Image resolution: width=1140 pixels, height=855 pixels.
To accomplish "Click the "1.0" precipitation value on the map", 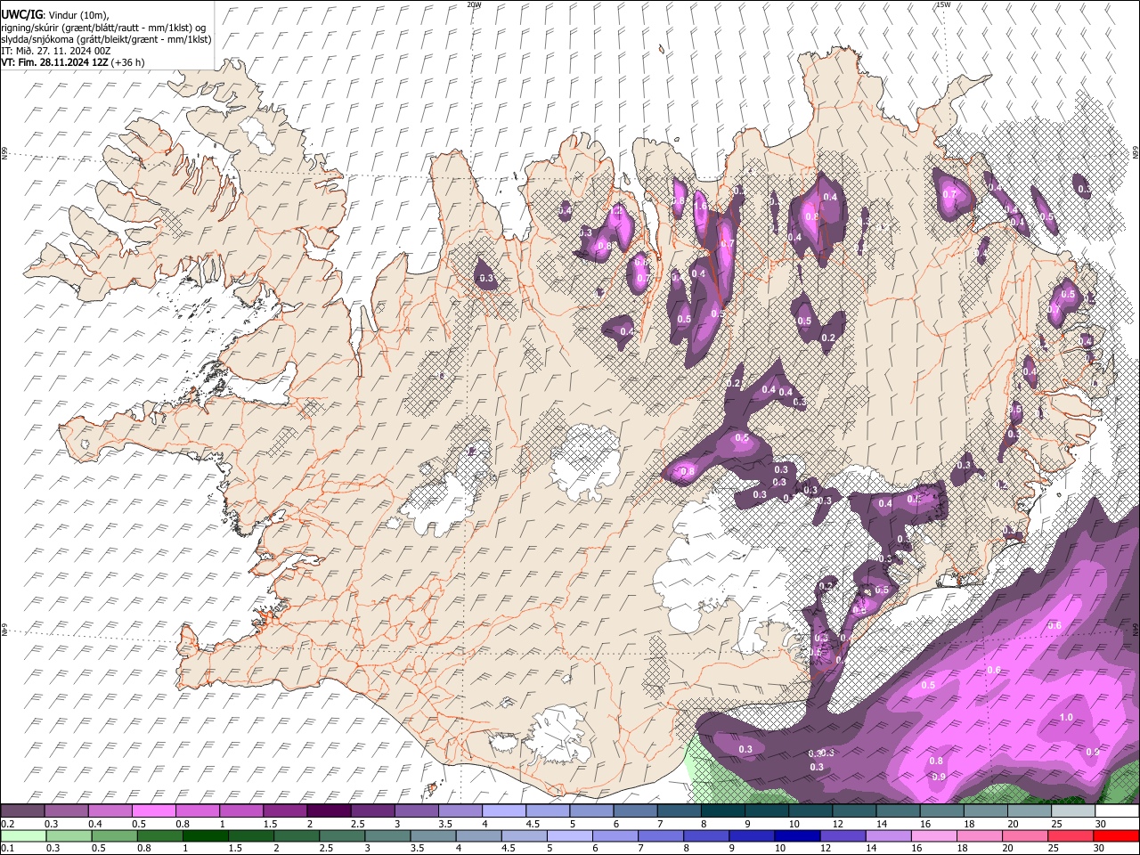I will (1066, 718).
